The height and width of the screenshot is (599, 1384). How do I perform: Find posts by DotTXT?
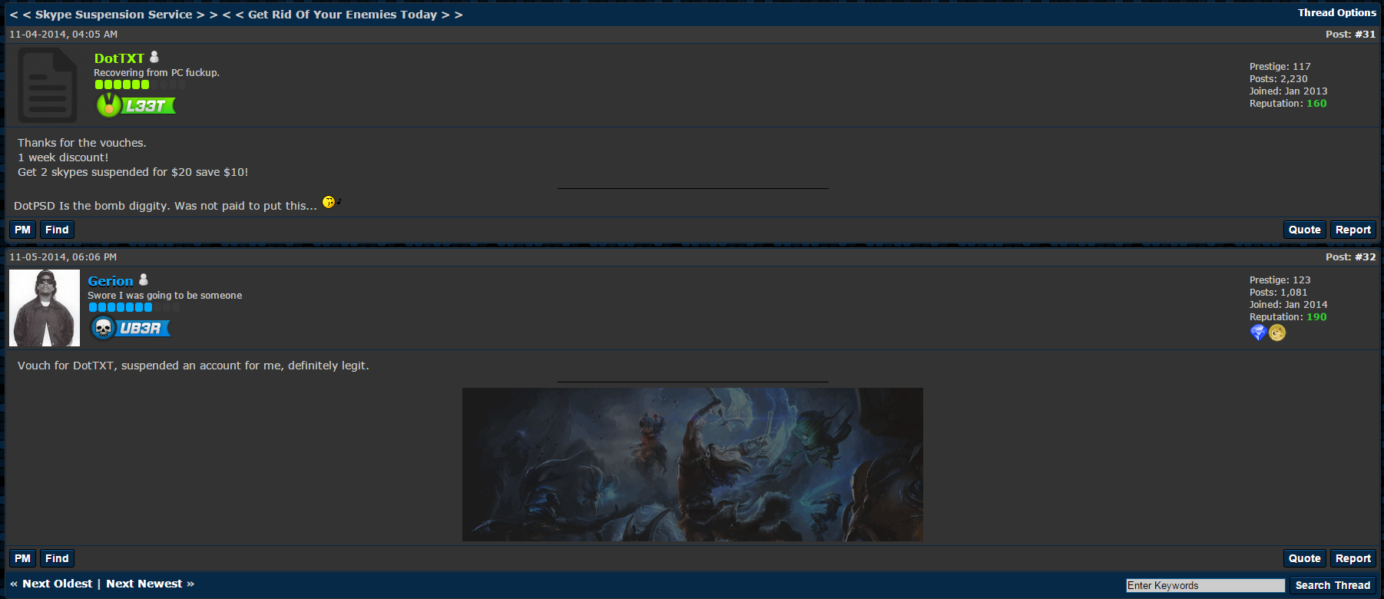(57, 230)
